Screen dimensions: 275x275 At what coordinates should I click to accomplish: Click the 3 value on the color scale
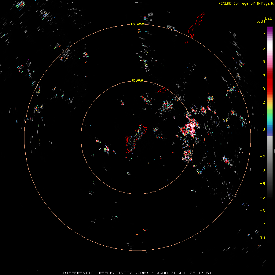264,89
